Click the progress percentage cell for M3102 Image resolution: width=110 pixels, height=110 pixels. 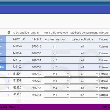coord(3,67)
